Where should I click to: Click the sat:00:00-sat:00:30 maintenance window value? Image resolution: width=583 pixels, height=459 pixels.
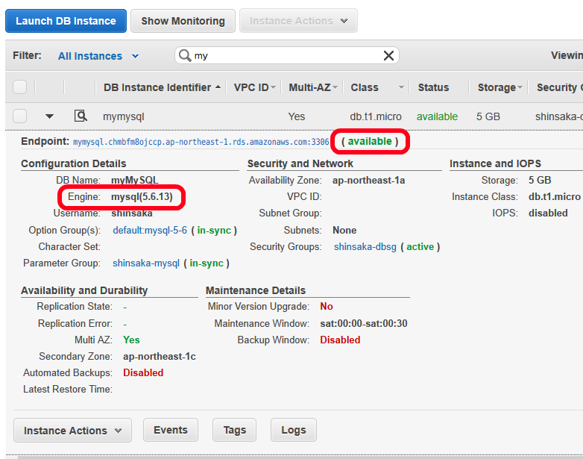click(364, 323)
